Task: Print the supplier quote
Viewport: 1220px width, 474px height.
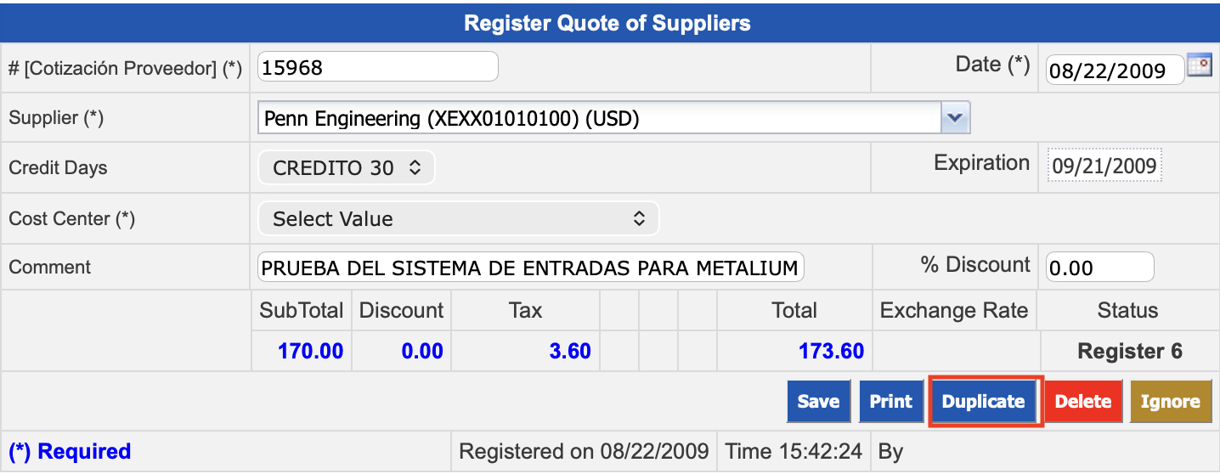Action: [x=890, y=402]
